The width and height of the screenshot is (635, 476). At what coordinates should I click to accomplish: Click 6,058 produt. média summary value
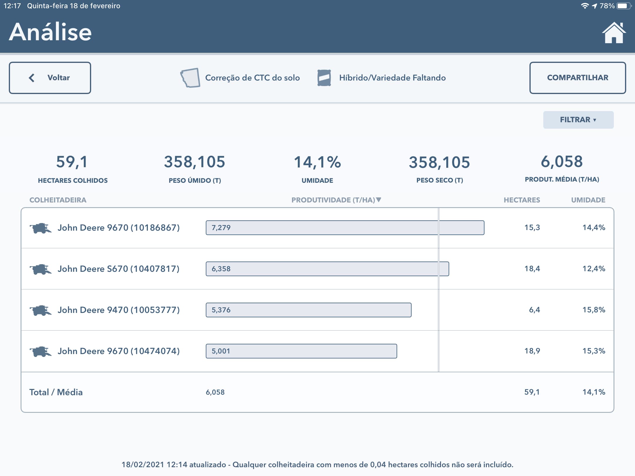click(x=562, y=162)
